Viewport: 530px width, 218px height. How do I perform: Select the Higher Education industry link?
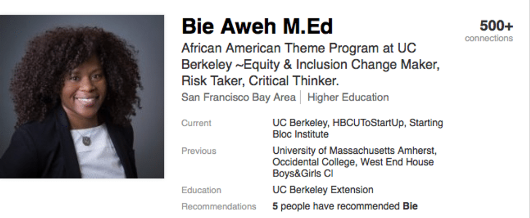tap(348, 98)
